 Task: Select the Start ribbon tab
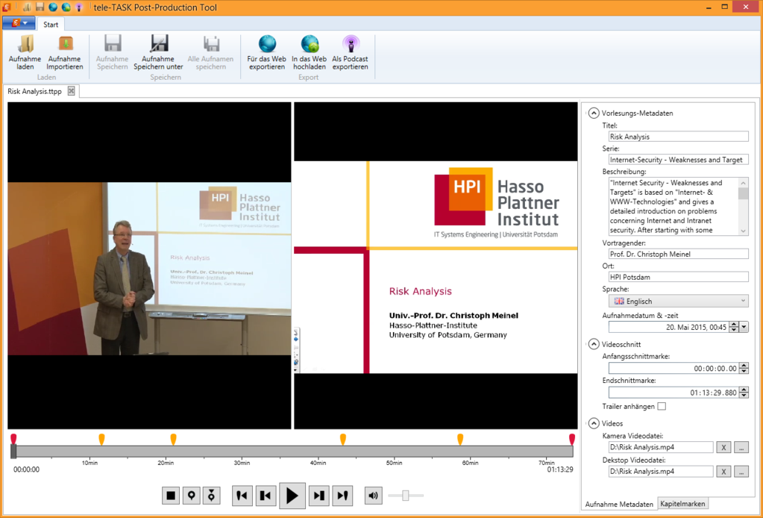(x=51, y=25)
